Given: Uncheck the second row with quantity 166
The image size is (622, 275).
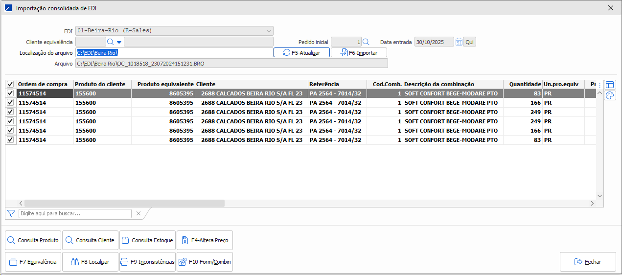Looking at the screenshot, I should [10, 103].
